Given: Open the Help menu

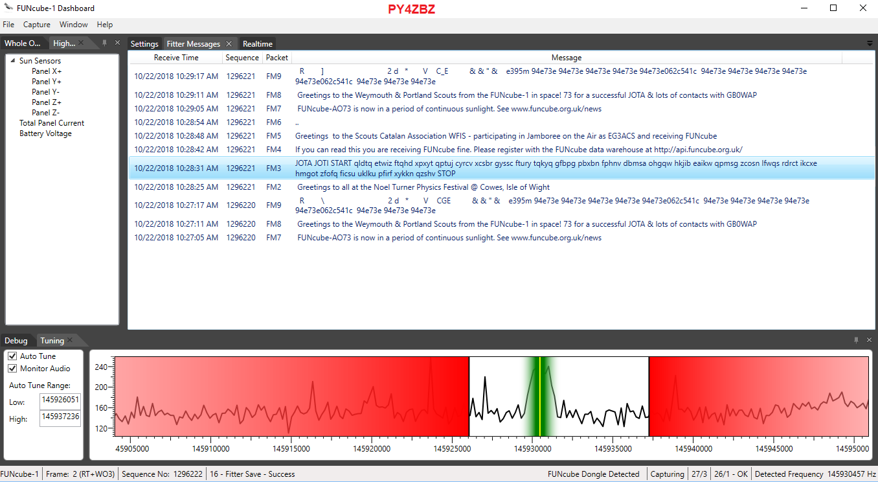Looking at the screenshot, I should pyautogui.click(x=105, y=25).
